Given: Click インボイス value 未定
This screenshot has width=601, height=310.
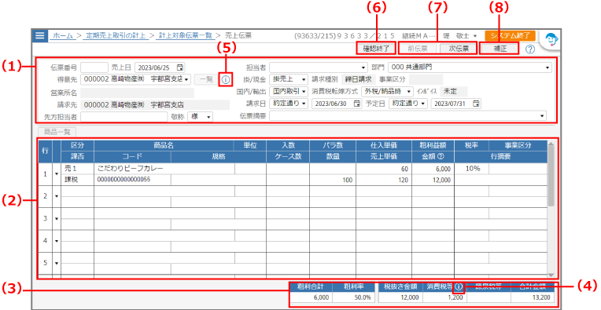Looking at the screenshot, I should tap(453, 91).
